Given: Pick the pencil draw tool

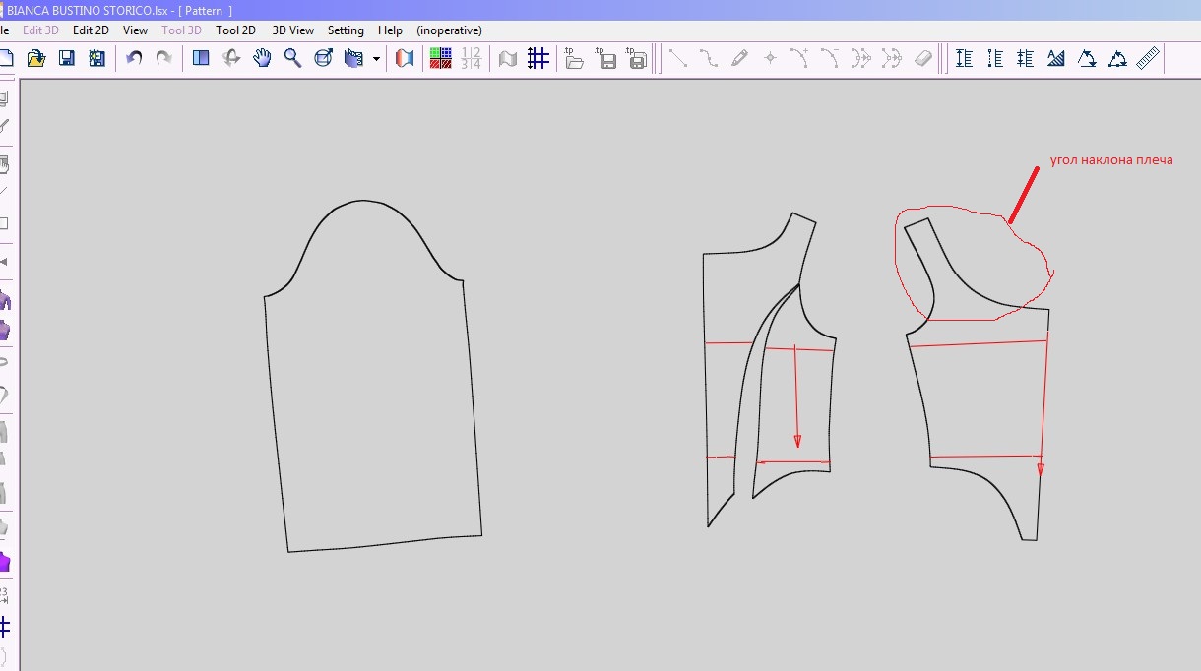Looking at the screenshot, I should click(x=739, y=59).
